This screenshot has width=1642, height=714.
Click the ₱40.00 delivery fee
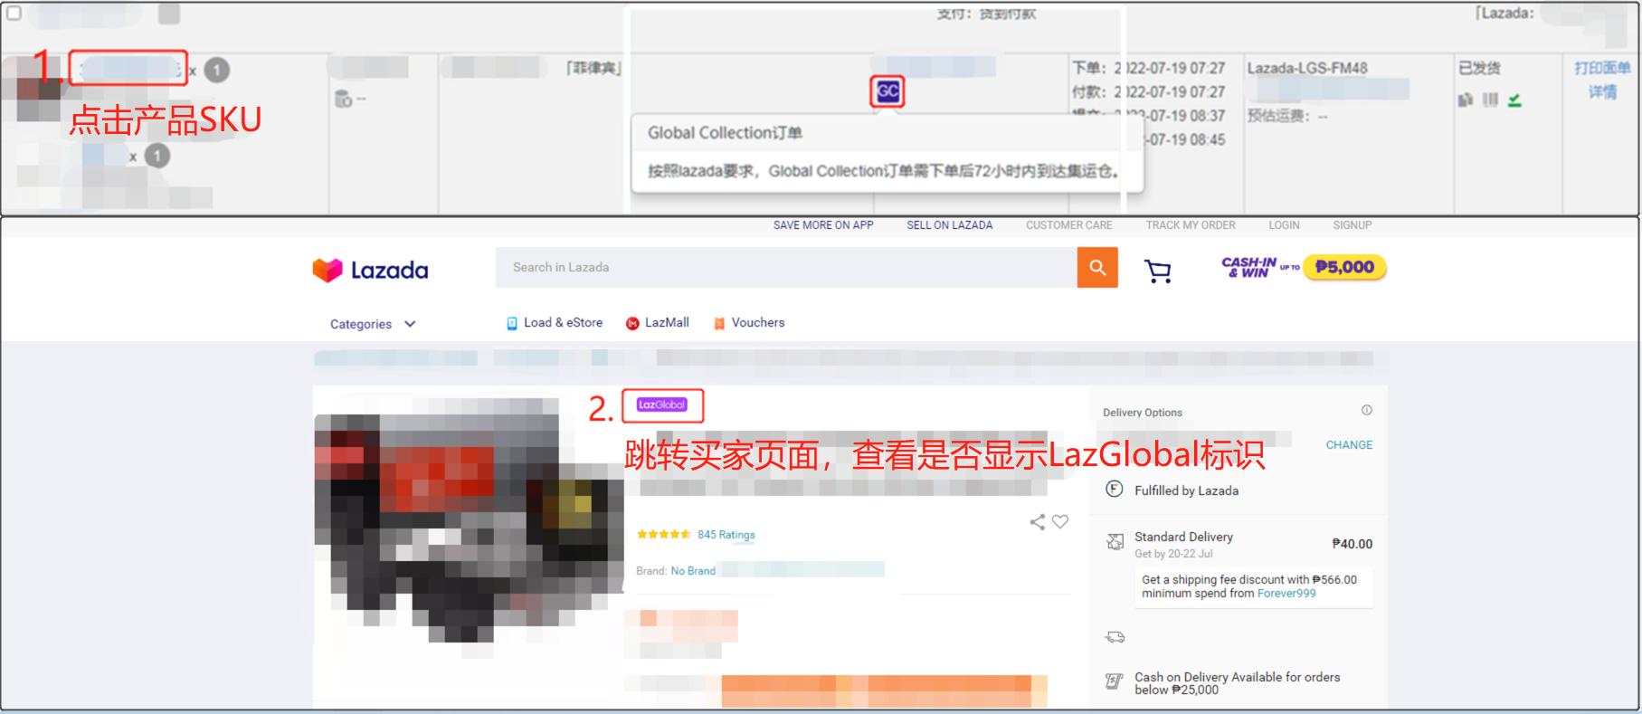1352,544
